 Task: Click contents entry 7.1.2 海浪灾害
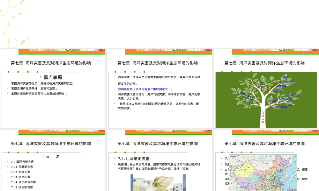pyautogui.click(x=20, y=172)
